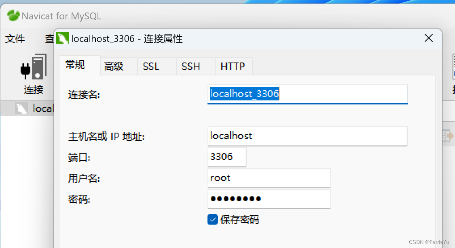Click the 端口 label
The width and height of the screenshot is (455, 248).
coord(79,157)
